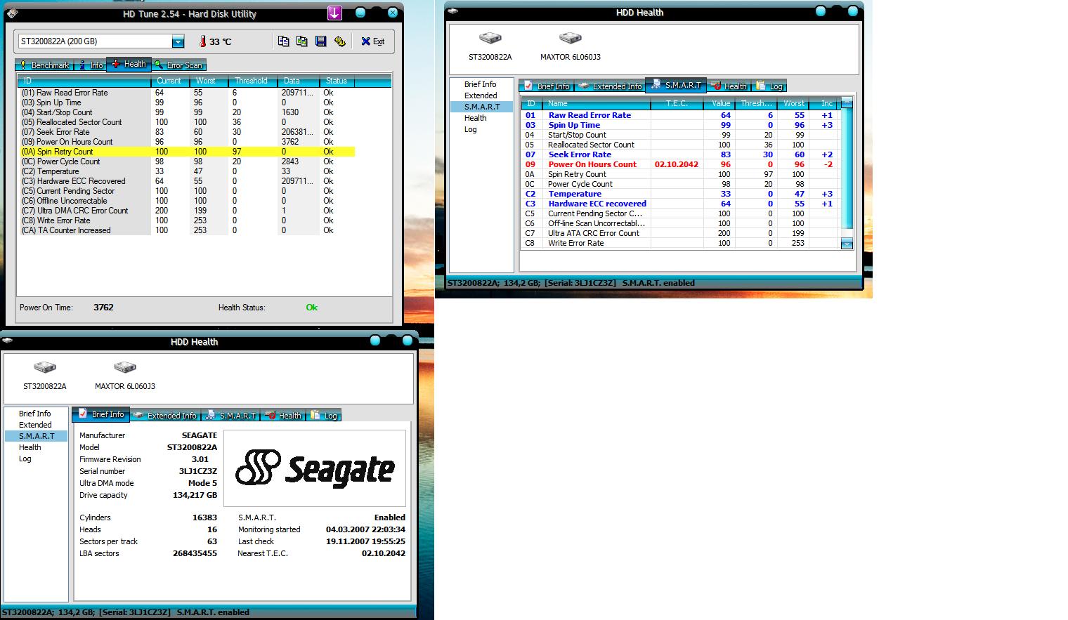Click the ID column header in HD Tune
This screenshot has width=1068, height=620.
pyautogui.click(x=84, y=81)
